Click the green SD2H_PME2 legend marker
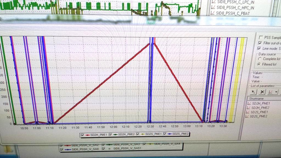 [116, 134]
